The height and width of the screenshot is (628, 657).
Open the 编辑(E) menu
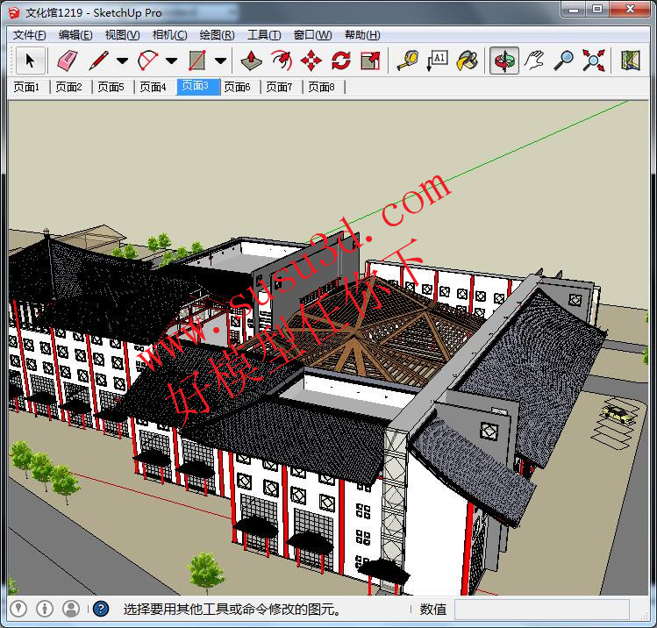point(75,35)
